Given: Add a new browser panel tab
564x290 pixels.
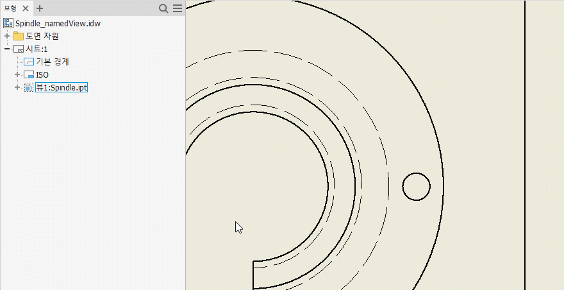Looking at the screenshot, I should (x=40, y=8).
